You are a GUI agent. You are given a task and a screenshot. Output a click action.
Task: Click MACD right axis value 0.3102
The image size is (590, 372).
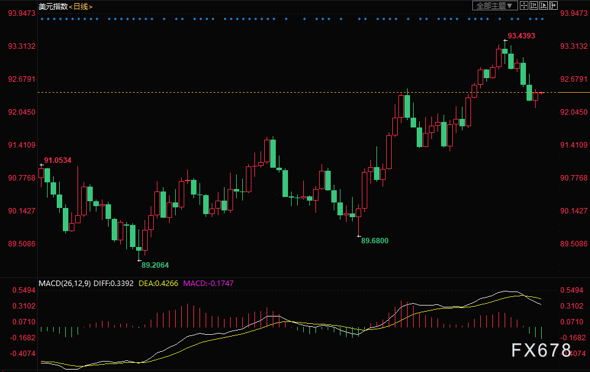click(572, 306)
